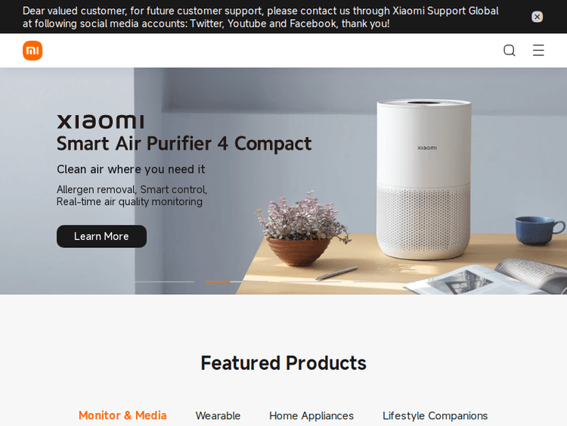
Task: Click the Xiaomi wordmark in the banner
Action: [x=101, y=122]
